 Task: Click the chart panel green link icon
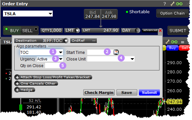174,42
